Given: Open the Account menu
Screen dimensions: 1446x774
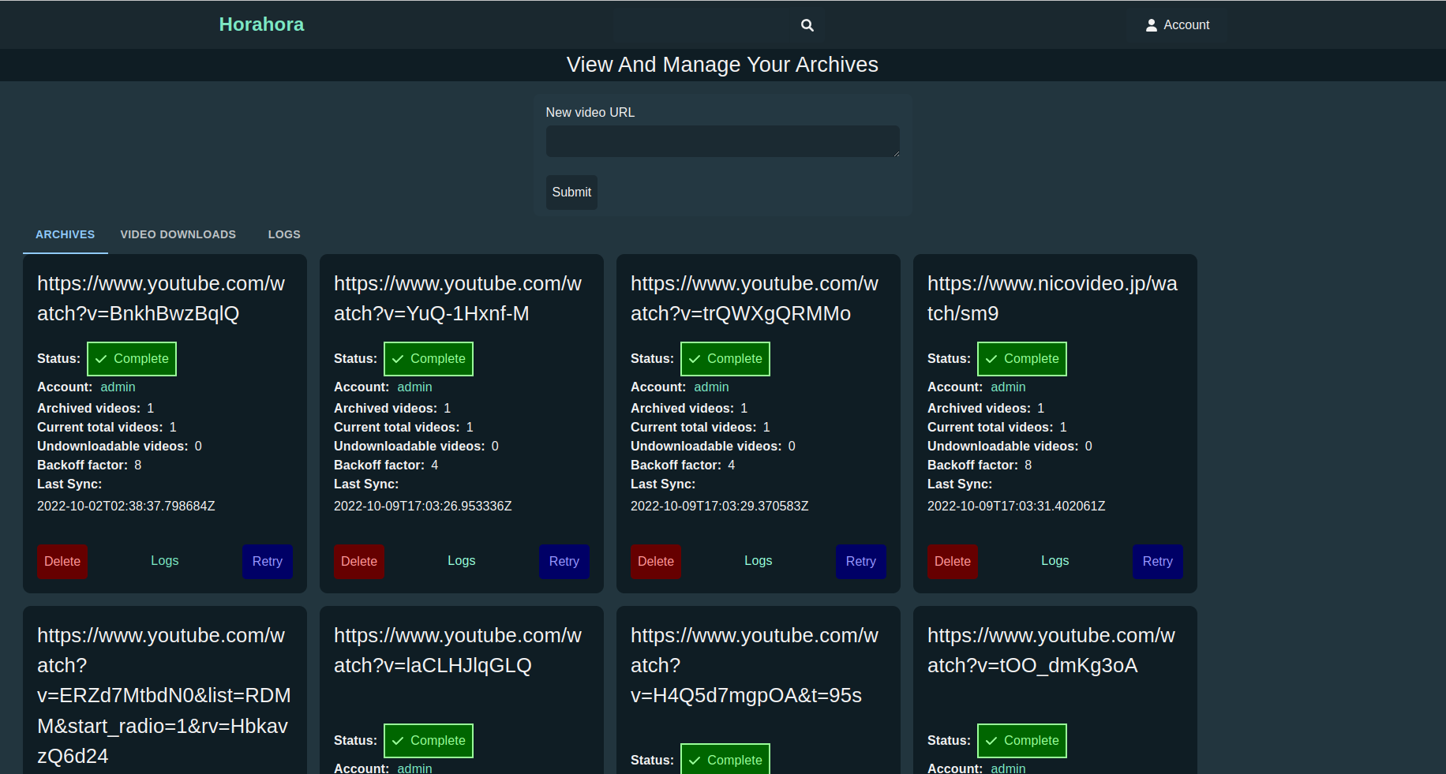Looking at the screenshot, I should coord(1177,25).
